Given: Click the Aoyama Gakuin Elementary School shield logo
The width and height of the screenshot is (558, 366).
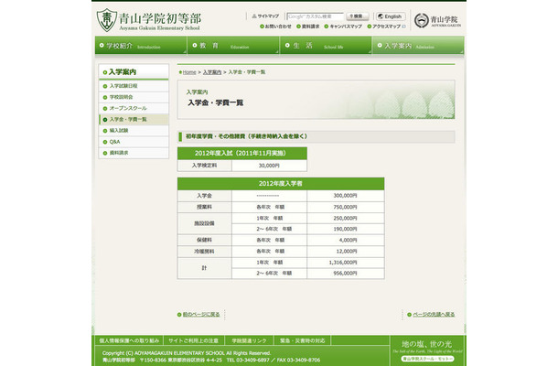Looking at the screenshot, I should click(106, 20).
